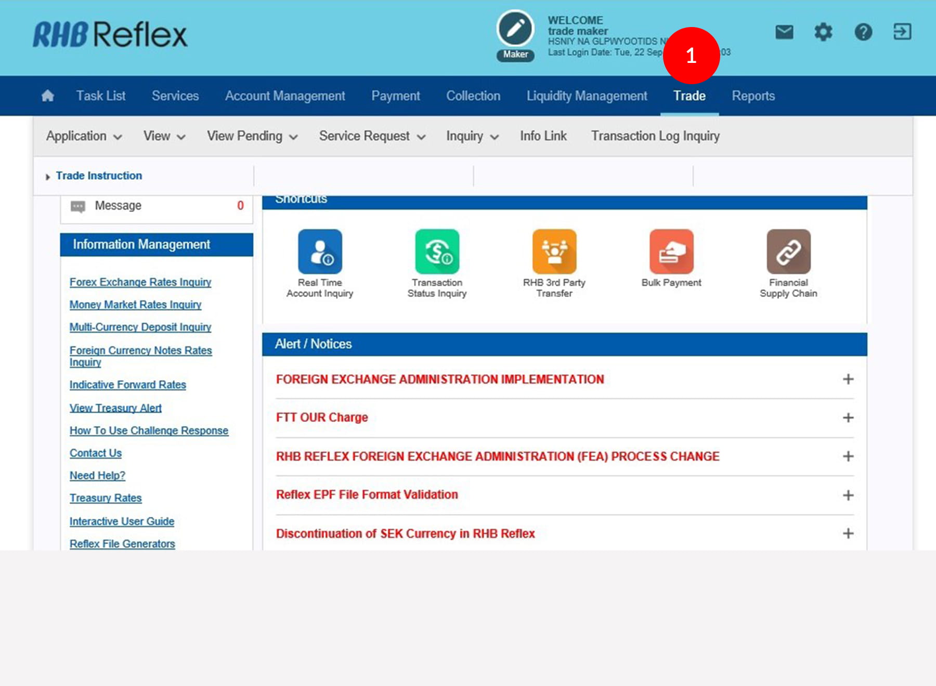This screenshot has height=686, width=936.
Task: Open the Forex Exchange Rates Inquiry link
Action: (140, 282)
